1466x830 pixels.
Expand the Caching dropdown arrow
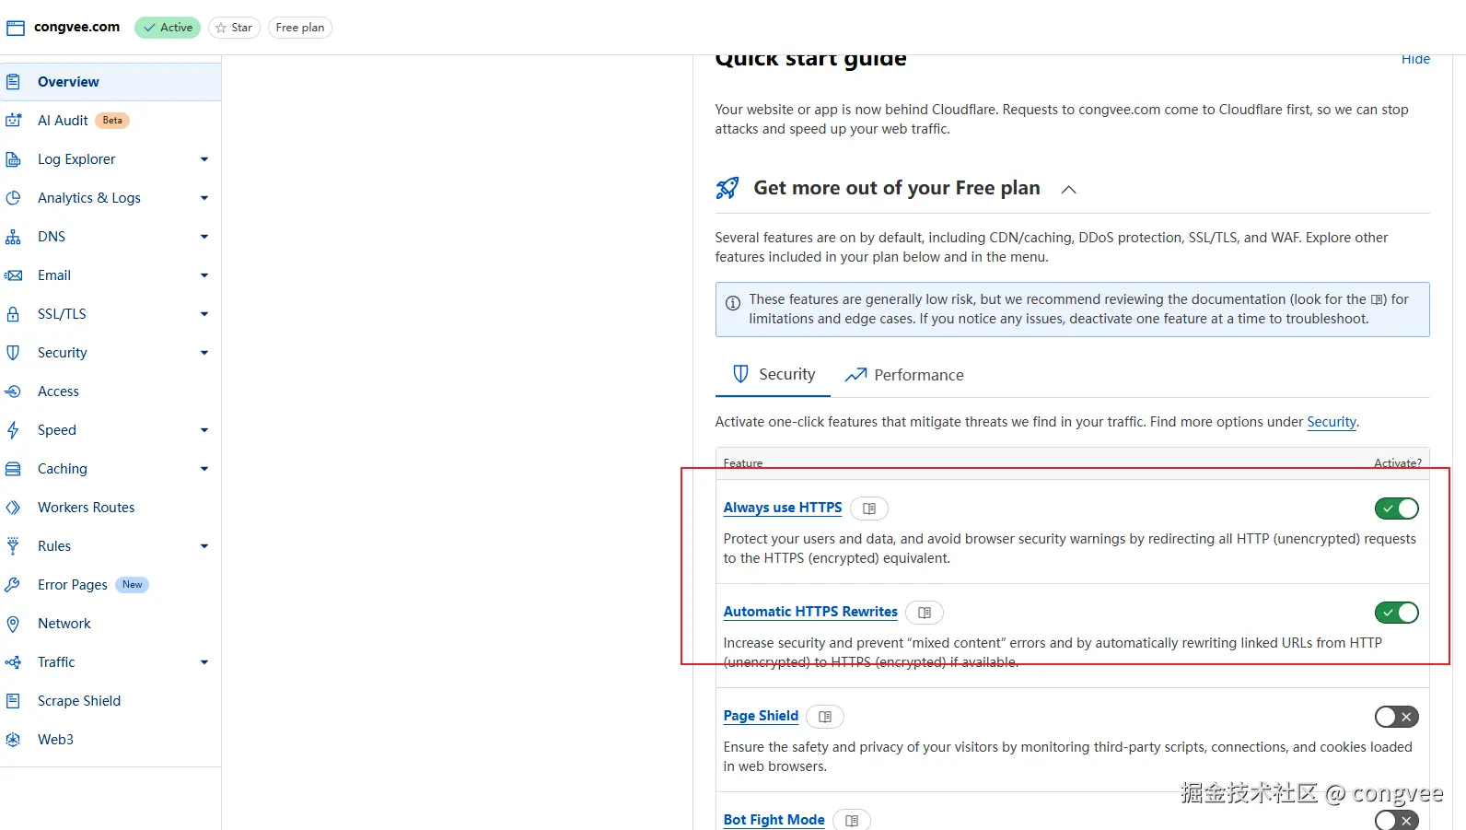[204, 469]
